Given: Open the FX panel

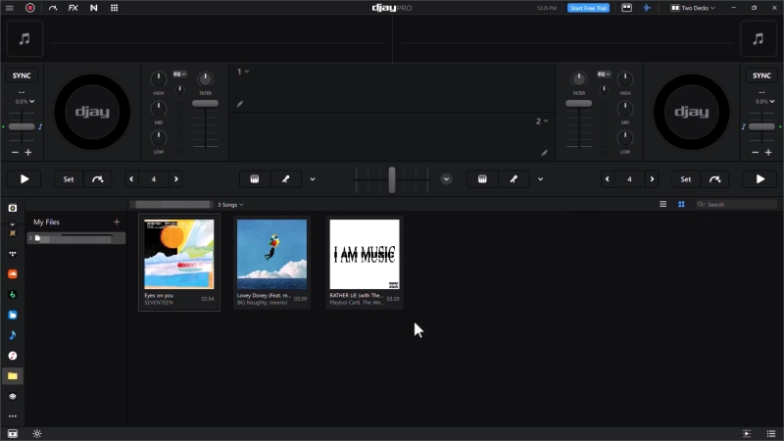Looking at the screenshot, I should (73, 8).
